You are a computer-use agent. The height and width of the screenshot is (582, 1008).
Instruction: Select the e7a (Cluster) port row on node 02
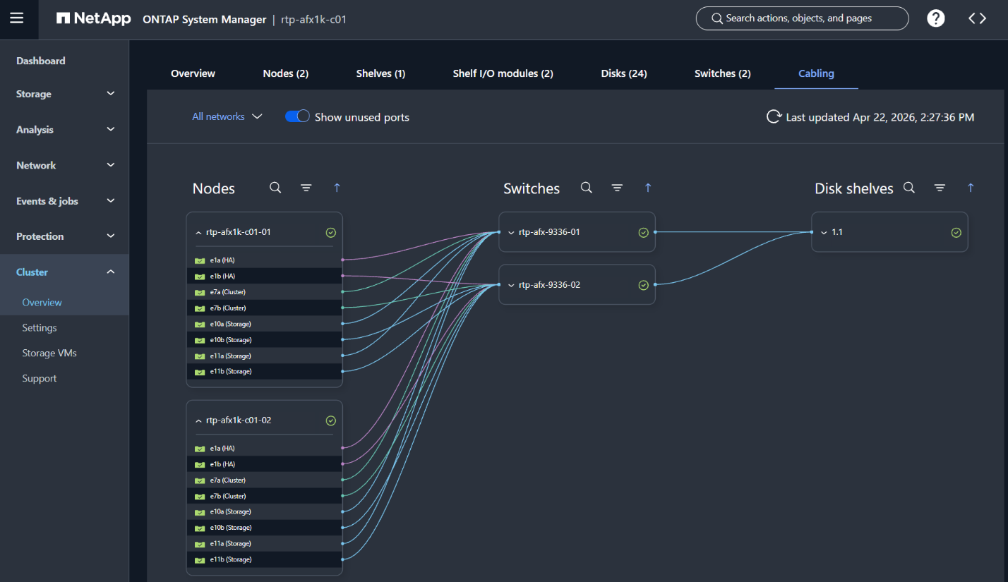265,480
